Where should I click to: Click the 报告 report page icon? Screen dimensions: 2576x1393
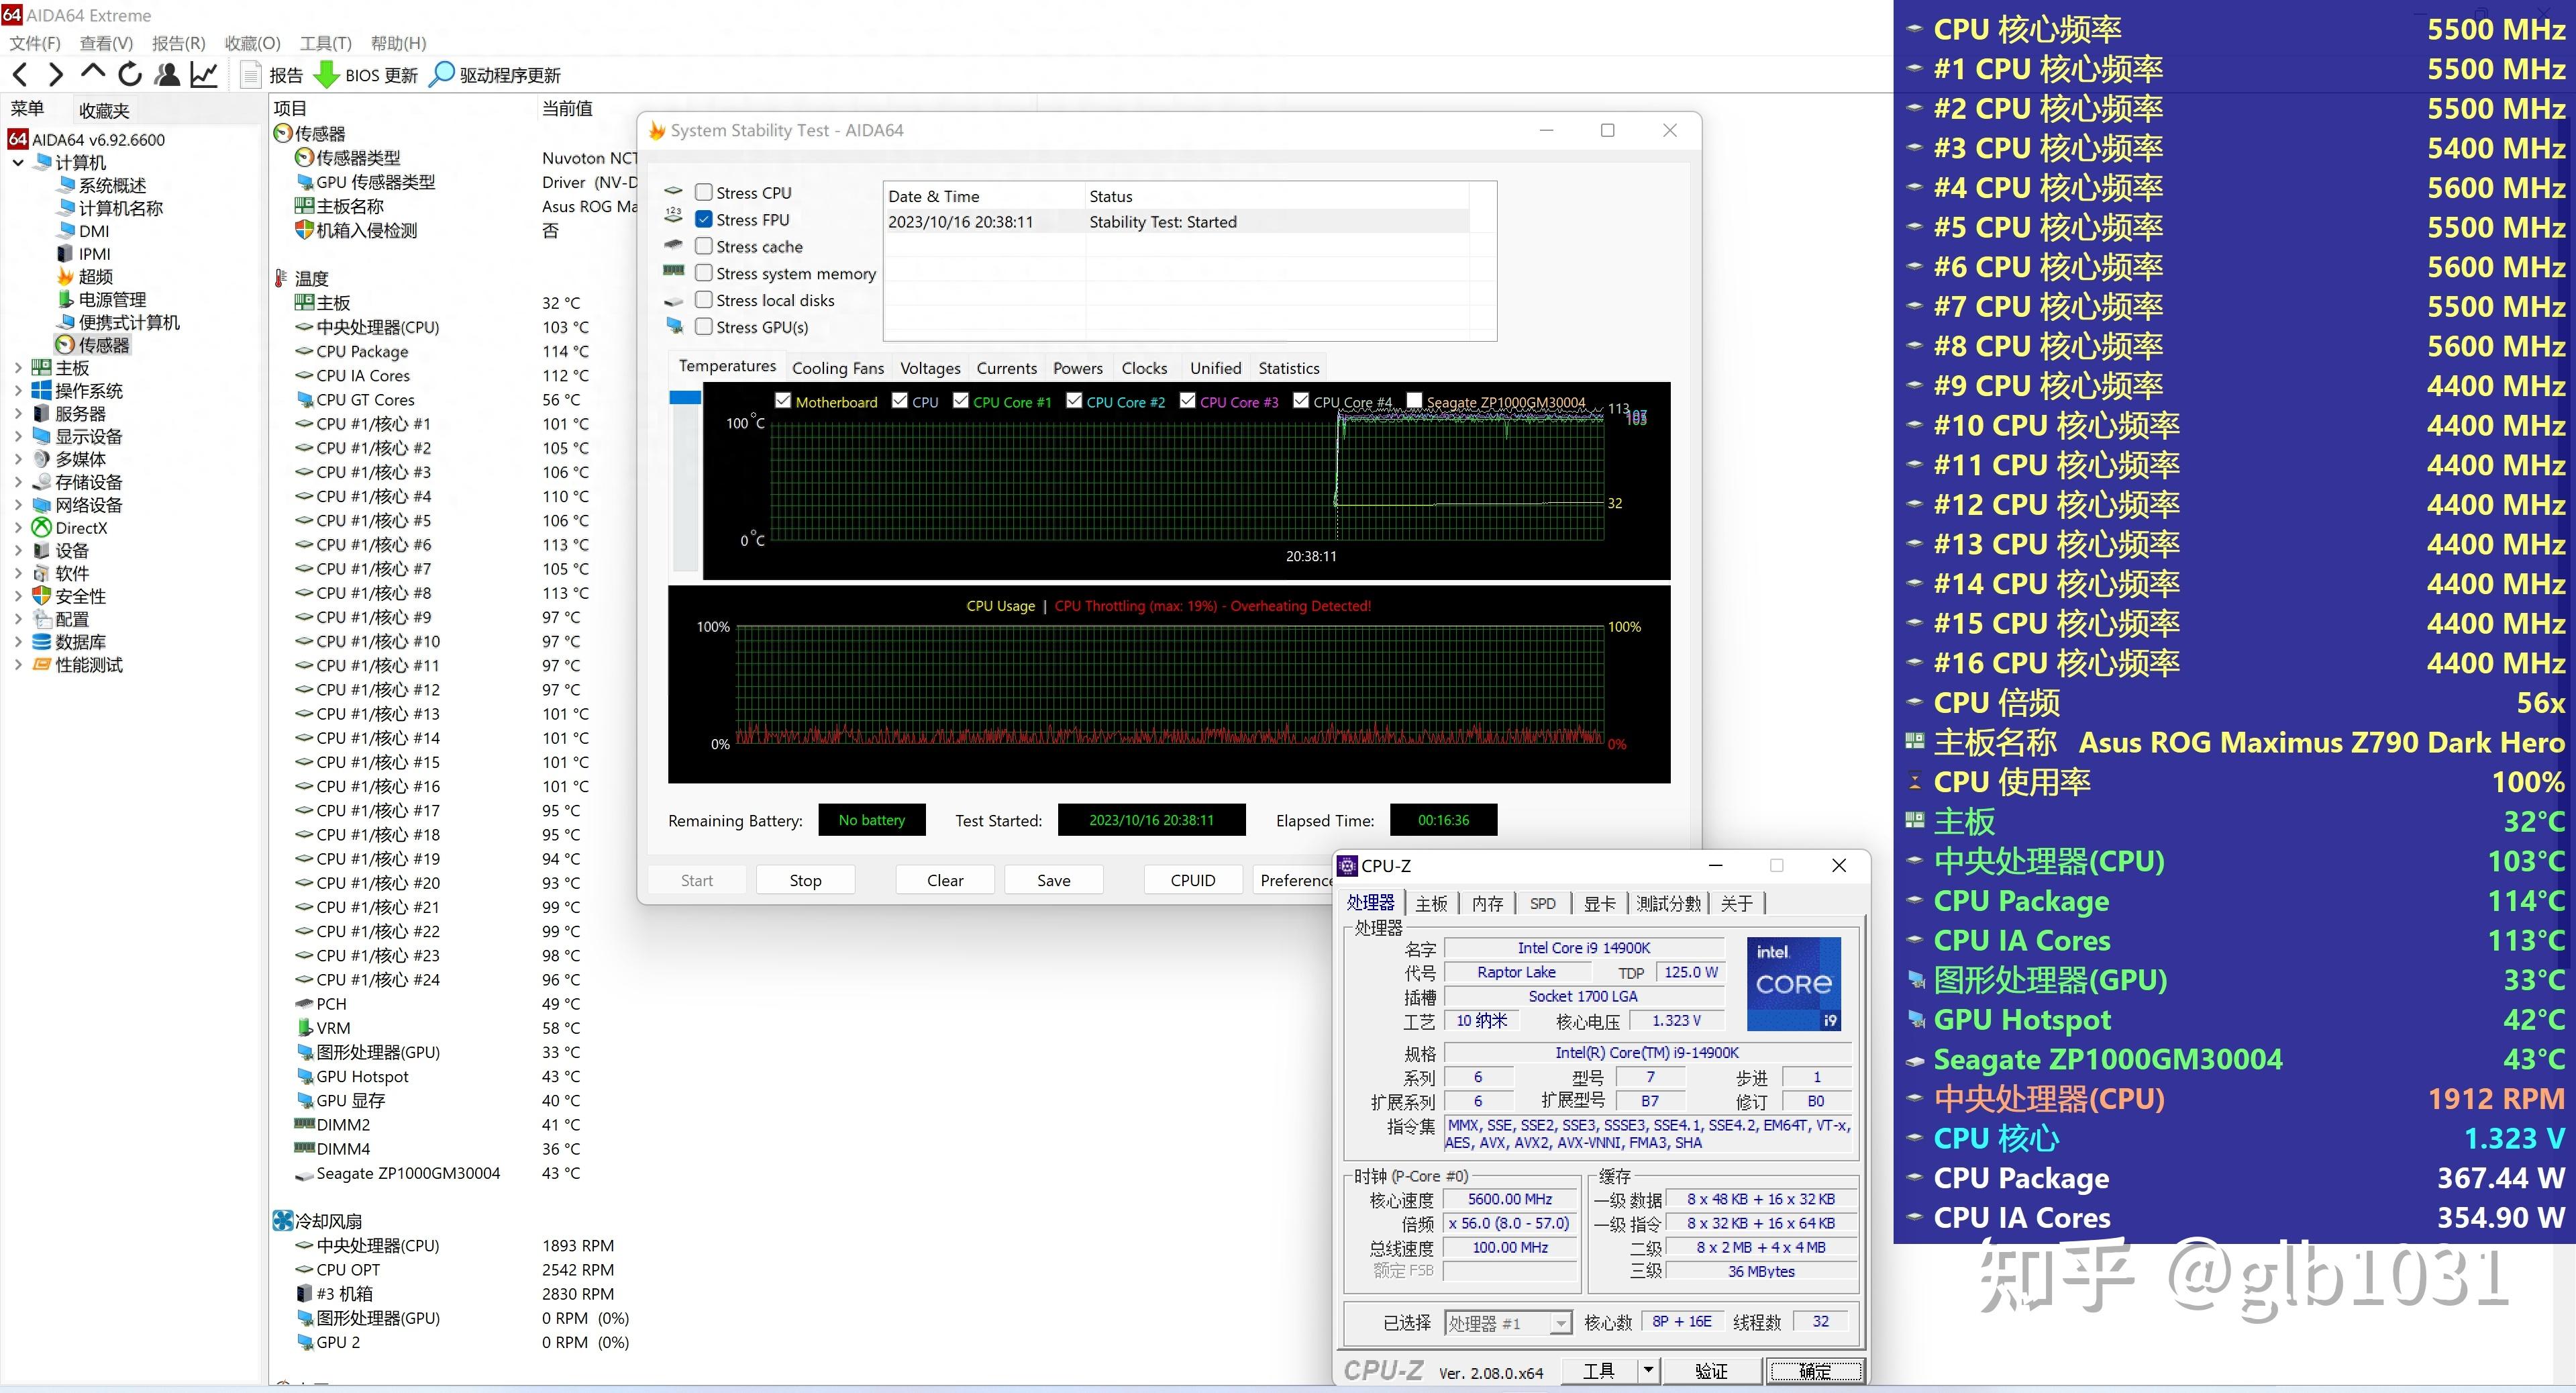pyautogui.click(x=252, y=75)
